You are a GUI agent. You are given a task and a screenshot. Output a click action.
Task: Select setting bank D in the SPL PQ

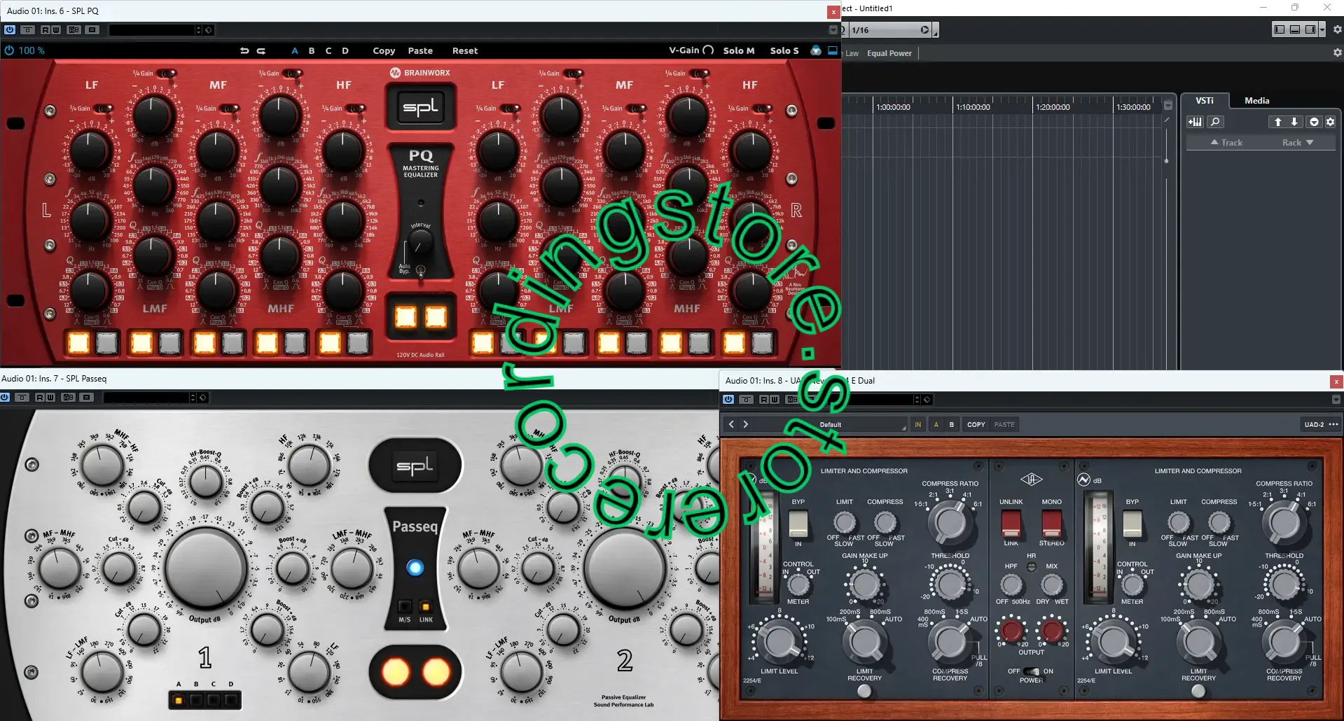[345, 50]
